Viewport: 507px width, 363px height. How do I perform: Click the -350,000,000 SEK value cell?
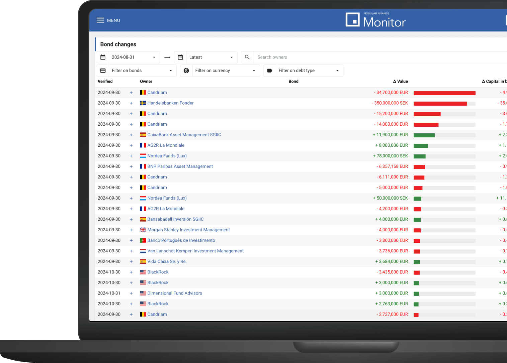point(390,103)
